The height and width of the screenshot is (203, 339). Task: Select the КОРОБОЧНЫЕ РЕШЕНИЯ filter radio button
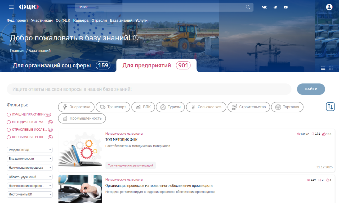[9, 137]
